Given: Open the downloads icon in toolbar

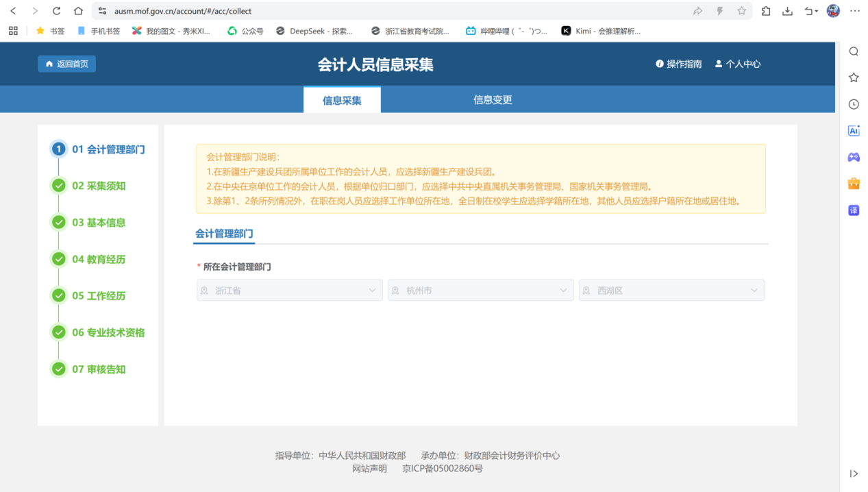Looking at the screenshot, I should [x=787, y=11].
